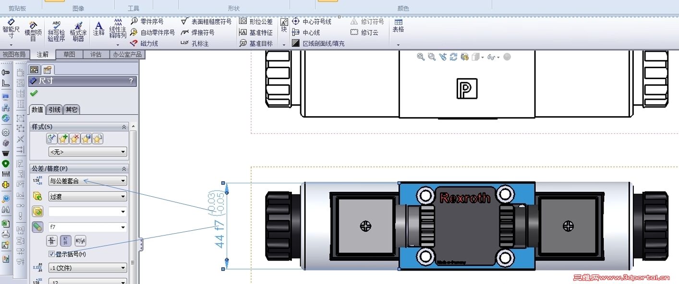Activate the 格式涂刷器 format painter
679x284 pixels.
tap(78, 31)
